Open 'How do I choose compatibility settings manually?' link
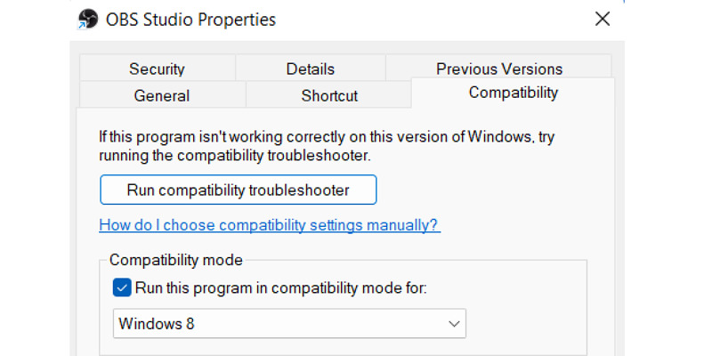The height and width of the screenshot is (356, 712). [x=270, y=225]
